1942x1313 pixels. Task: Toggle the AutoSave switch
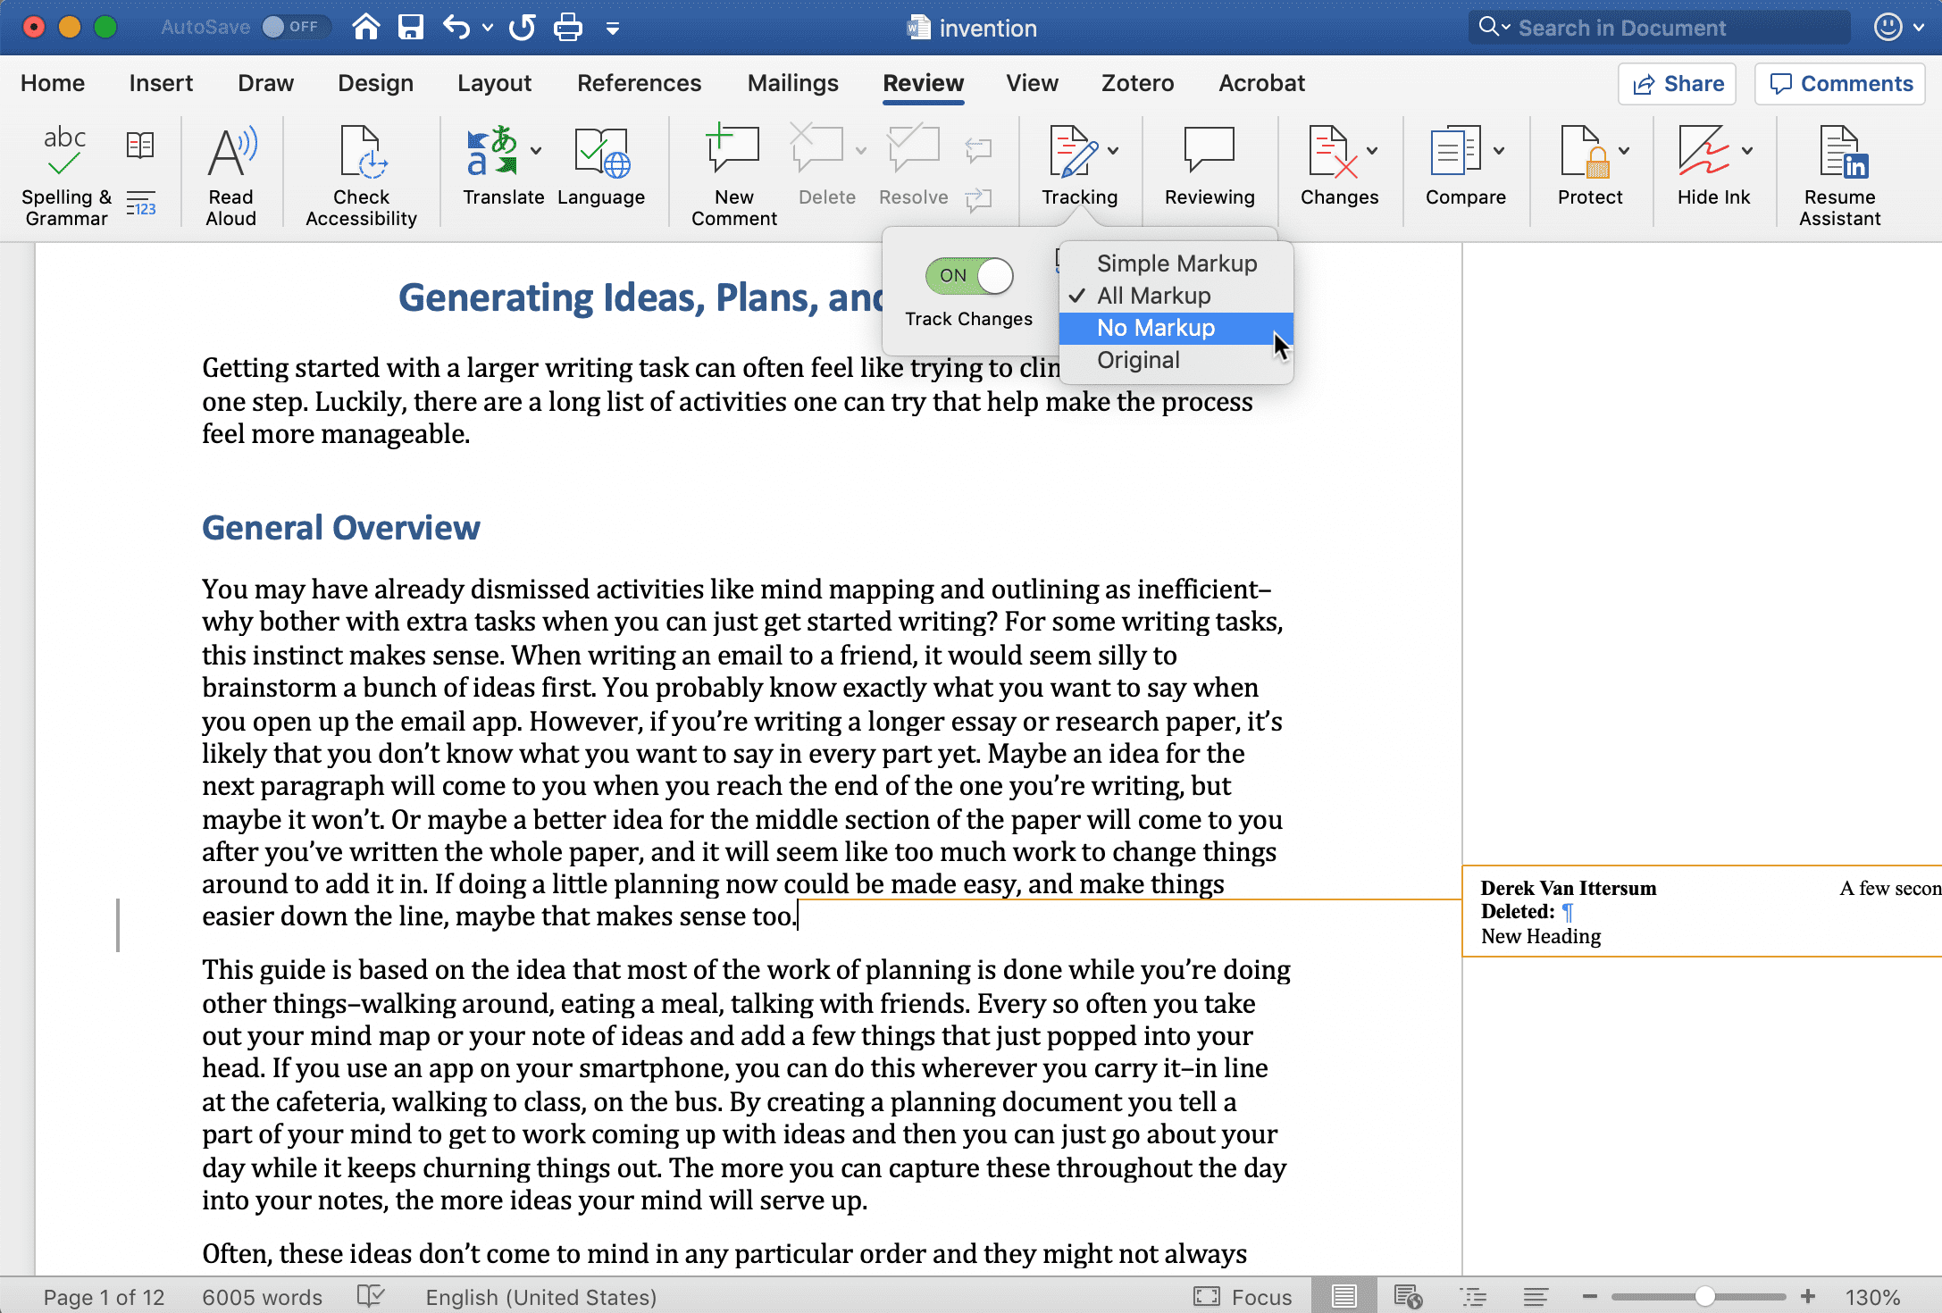coord(295,27)
